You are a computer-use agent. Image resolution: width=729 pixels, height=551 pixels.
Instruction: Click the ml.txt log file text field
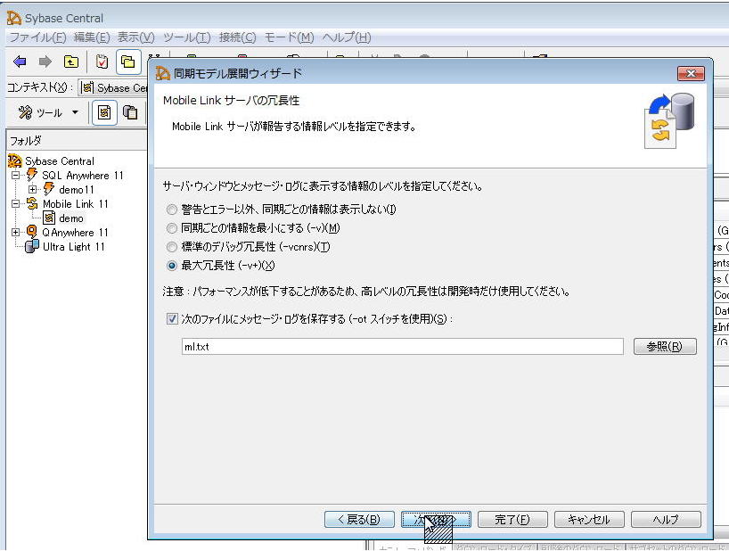(401, 347)
